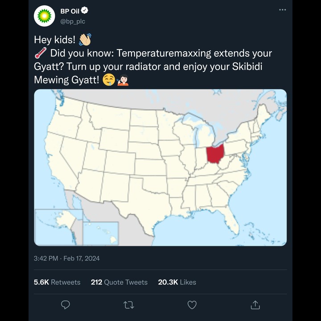This screenshot has height=321, width=321.
Task: Share the tweet using the share icon
Action: (255, 305)
